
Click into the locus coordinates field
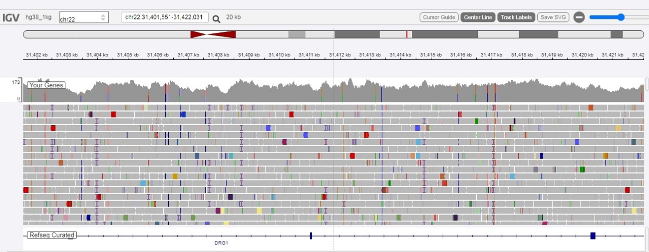pos(164,17)
